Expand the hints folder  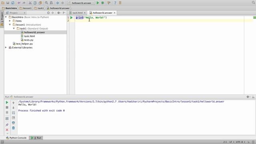(10, 21)
